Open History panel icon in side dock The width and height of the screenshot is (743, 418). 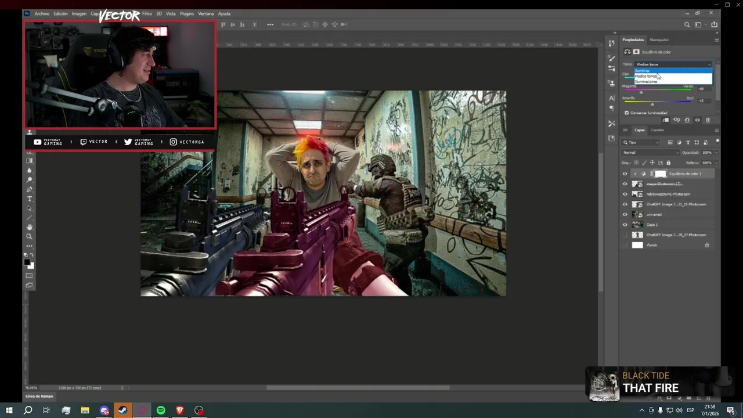611,44
